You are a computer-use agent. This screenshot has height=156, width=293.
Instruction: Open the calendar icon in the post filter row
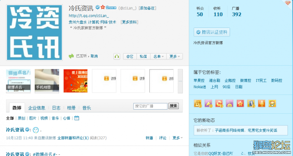tap(77, 118)
